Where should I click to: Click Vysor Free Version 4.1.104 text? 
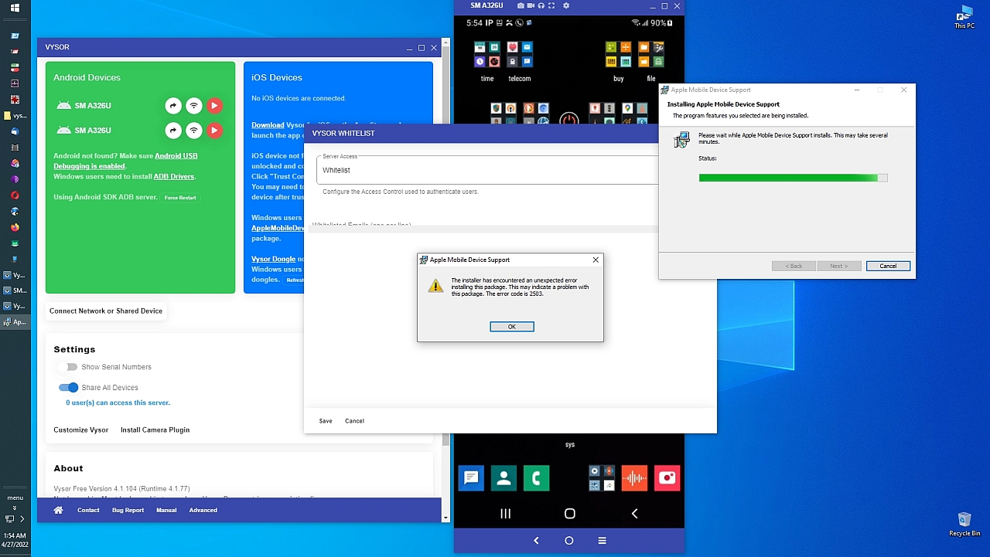click(121, 489)
